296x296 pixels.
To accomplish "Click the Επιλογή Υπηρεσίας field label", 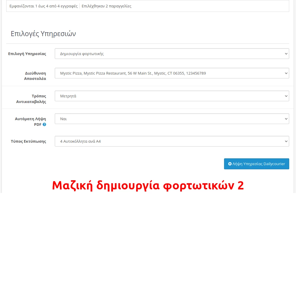I will (27, 54).
